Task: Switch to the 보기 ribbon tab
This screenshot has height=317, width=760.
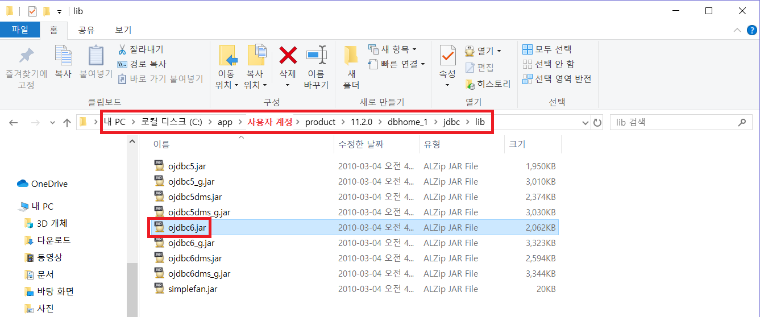Action: [123, 30]
